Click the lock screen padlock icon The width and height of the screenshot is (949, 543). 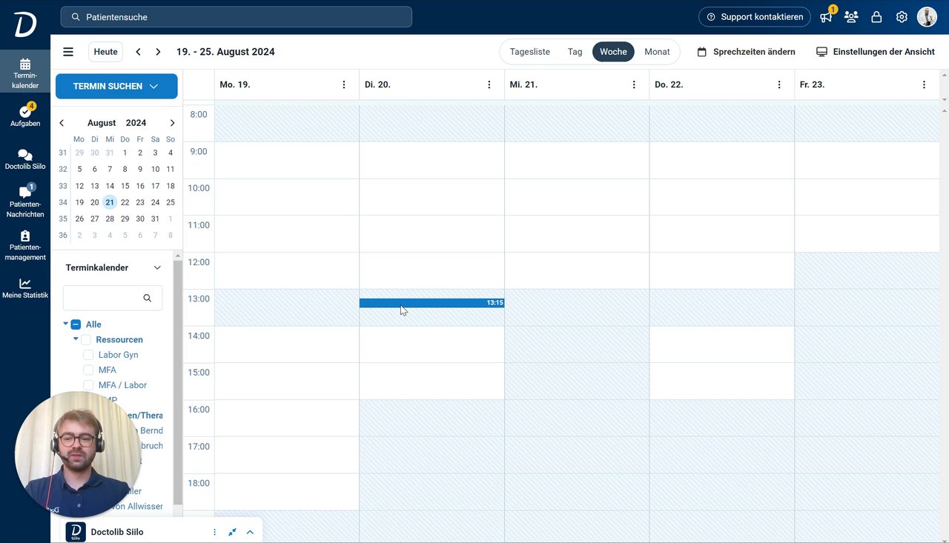[876, 17]
